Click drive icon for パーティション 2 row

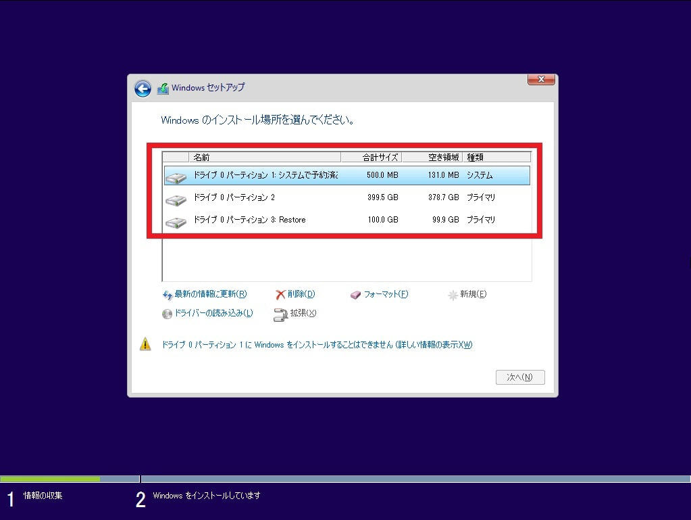(x=176, y=199)
